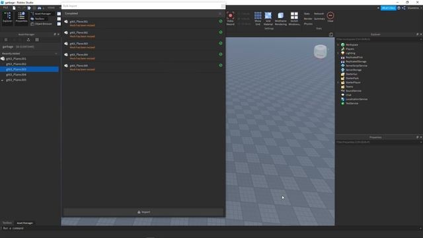Viewport: 423px width, 238px height.
Task: Open the help icon beside What's New
Action: pyautogui.click(x=399, y=8)
